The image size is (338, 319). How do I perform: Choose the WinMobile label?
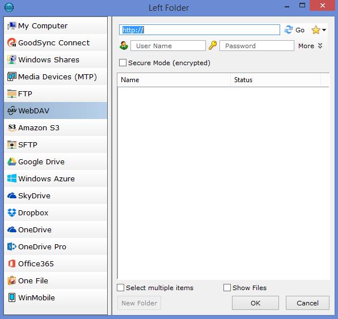(36, 297)
